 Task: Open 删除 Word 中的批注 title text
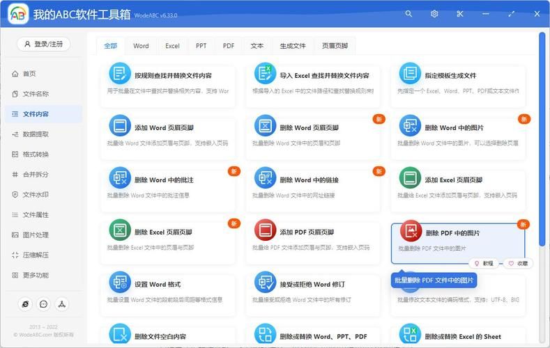pos(164,180)
